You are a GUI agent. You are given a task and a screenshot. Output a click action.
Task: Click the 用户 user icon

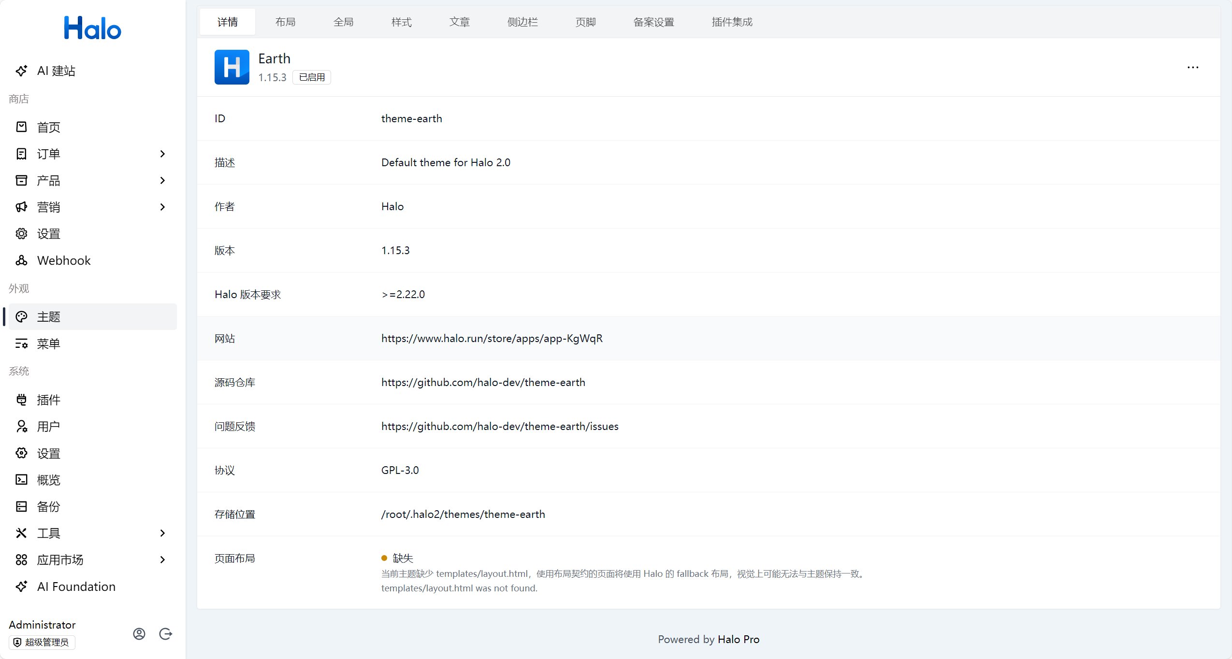tap(21, 426)
